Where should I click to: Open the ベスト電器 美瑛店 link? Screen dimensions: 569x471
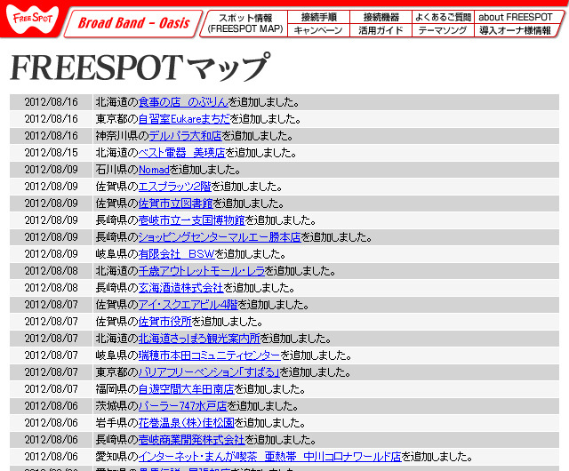pyautogui.click(x=181, y=153)
